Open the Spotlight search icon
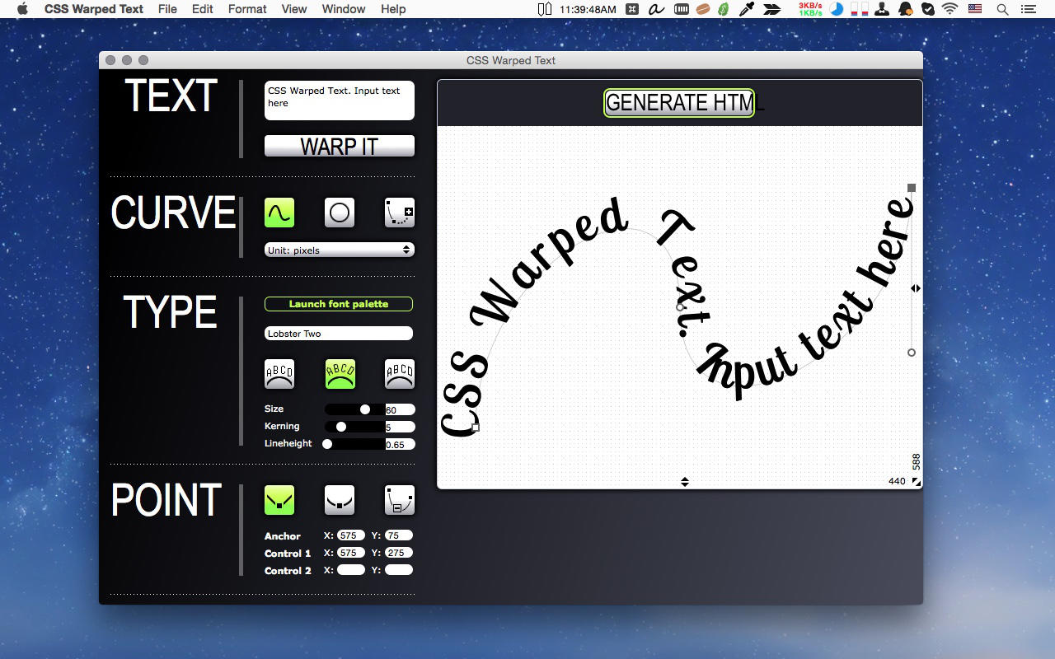The image size is (1055, 659). coord(1002,9)
